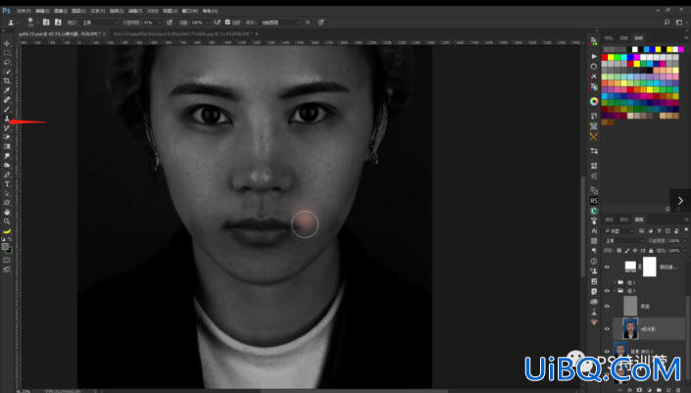Open the layer blend mode dropdown

tap(624, 240)
